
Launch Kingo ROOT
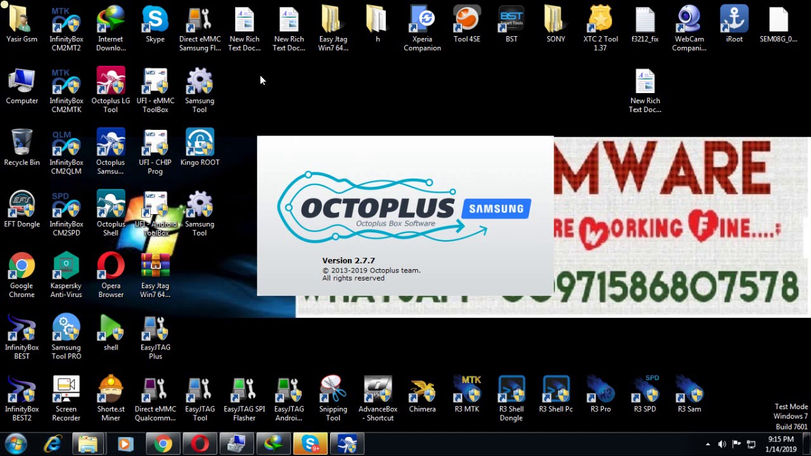coord(200,148)
